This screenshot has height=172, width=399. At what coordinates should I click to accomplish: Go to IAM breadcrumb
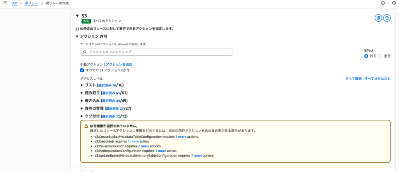[14, 3]
